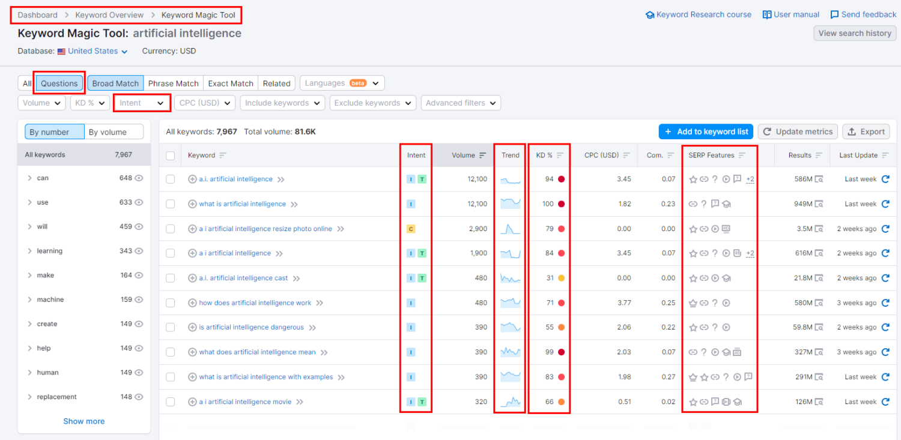Check the select-all keywords checkbox in header
901x440 pixels.
coord(171,155)
